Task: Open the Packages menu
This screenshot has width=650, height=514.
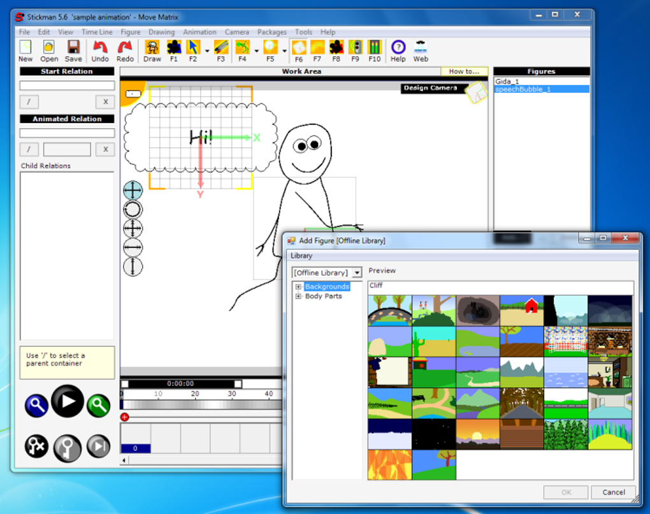Action: point(272,32)
